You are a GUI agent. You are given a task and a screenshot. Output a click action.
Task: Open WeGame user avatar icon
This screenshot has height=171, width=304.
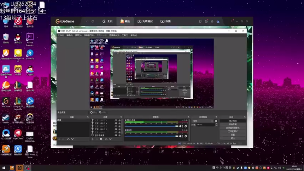218,21
